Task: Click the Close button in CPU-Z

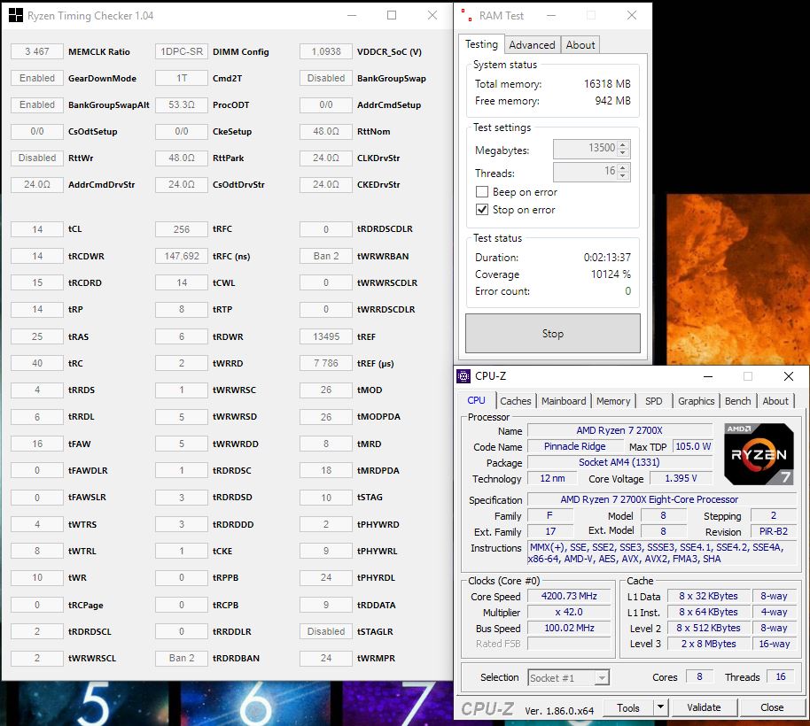Action: [772, 707]
